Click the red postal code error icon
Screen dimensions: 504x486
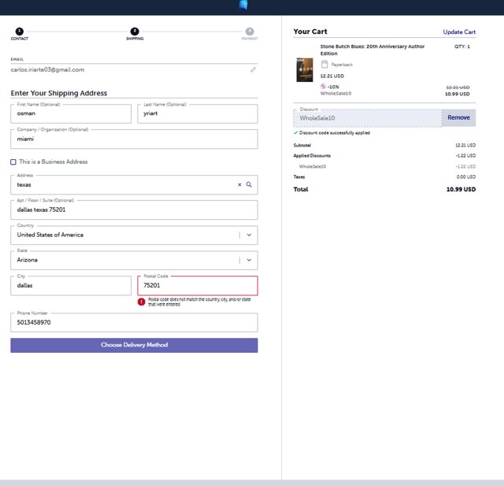(x=142, y=302)
